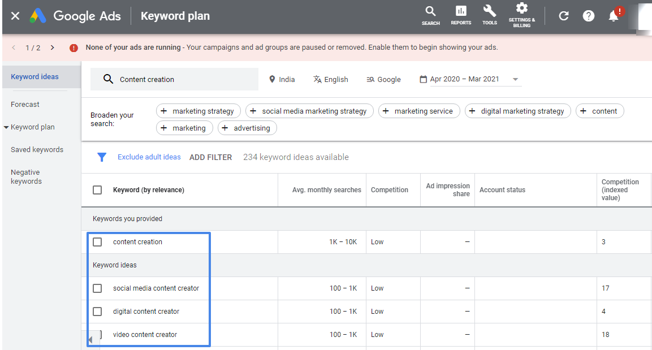Image resolution: width=652 pixels, height=350 pixels.
Task: Click Exclude adult ideas link
Action: coord(149,157)
